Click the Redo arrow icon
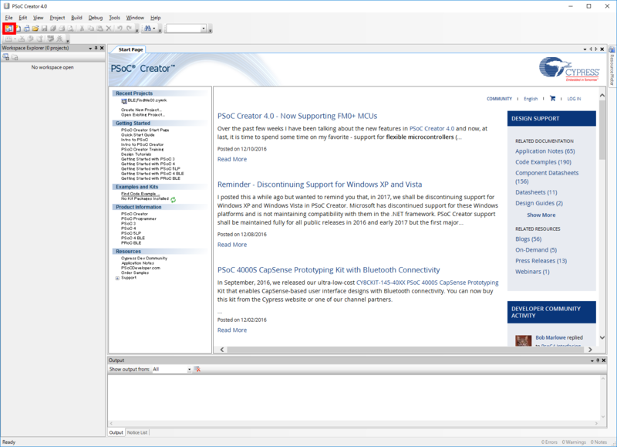 coord(129,29)
